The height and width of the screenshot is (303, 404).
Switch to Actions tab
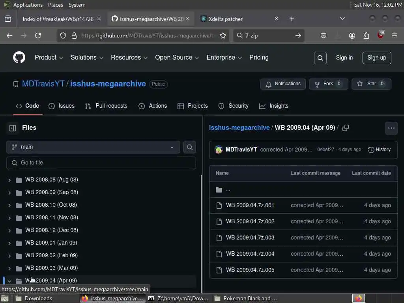point(153,106)
